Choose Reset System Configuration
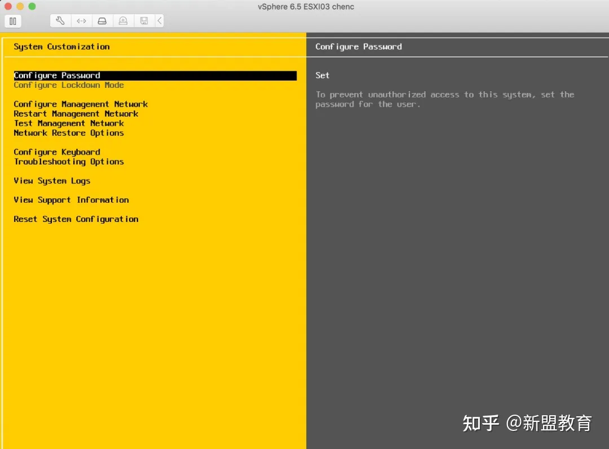This screenshot has width=609, height=449. pos(76,219)
